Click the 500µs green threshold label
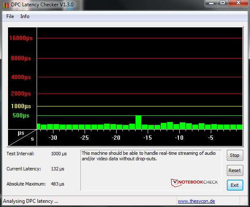Image resolution: width=250 pixels, height=207 pixels. tap(21, 116)
